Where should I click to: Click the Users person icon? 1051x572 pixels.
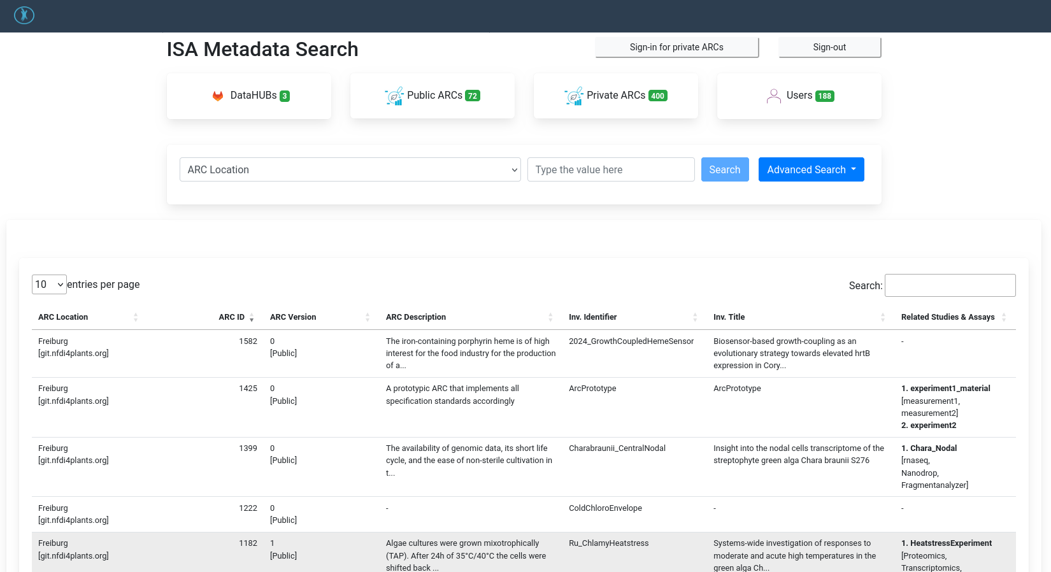774,96
